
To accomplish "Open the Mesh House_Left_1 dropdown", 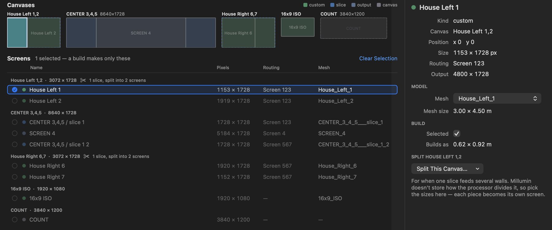I will click(497, 98).
